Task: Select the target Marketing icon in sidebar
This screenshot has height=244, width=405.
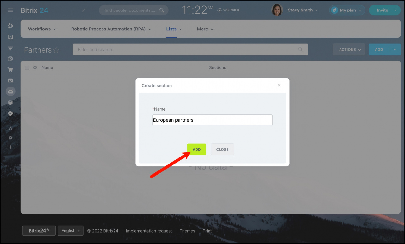Action: coord(10,59)
